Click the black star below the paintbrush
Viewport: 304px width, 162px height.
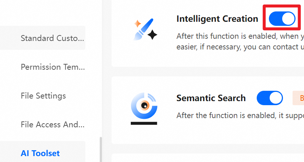152,35
